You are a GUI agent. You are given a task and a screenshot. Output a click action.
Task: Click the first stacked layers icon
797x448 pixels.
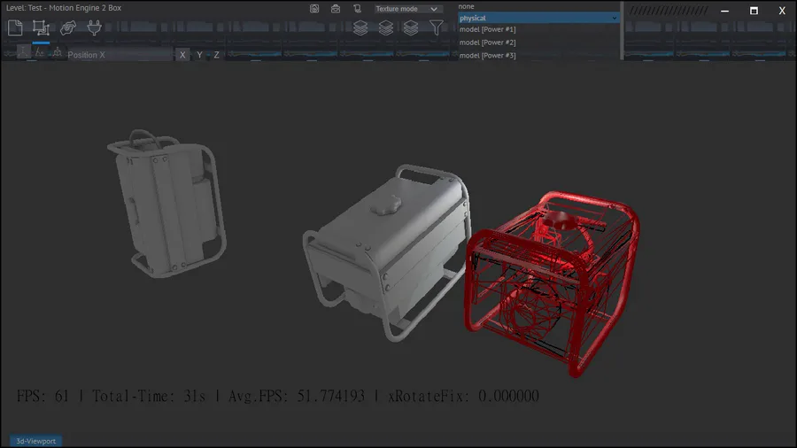[360, 27]
